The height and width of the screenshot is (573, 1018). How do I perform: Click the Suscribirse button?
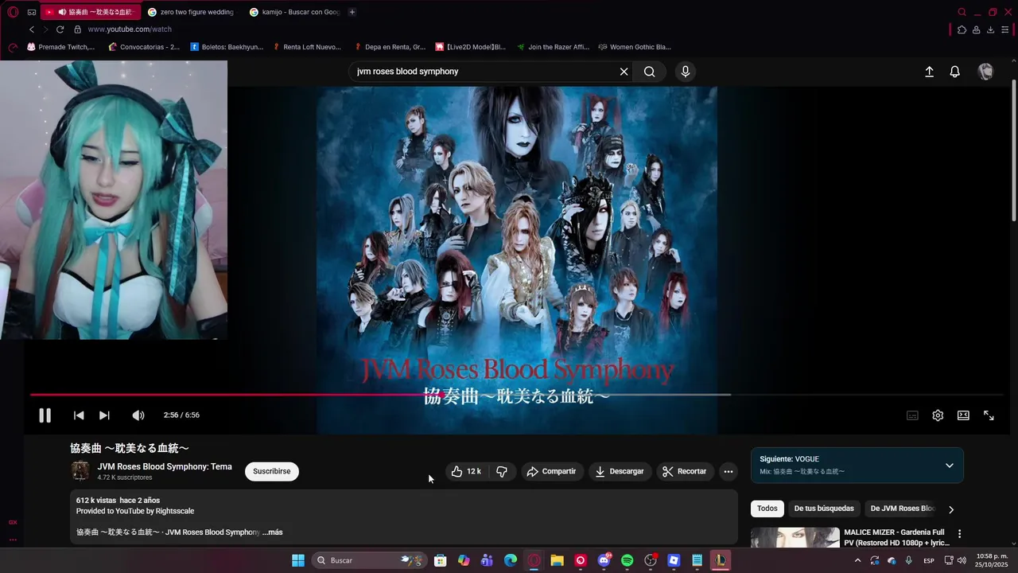[271, 471]
